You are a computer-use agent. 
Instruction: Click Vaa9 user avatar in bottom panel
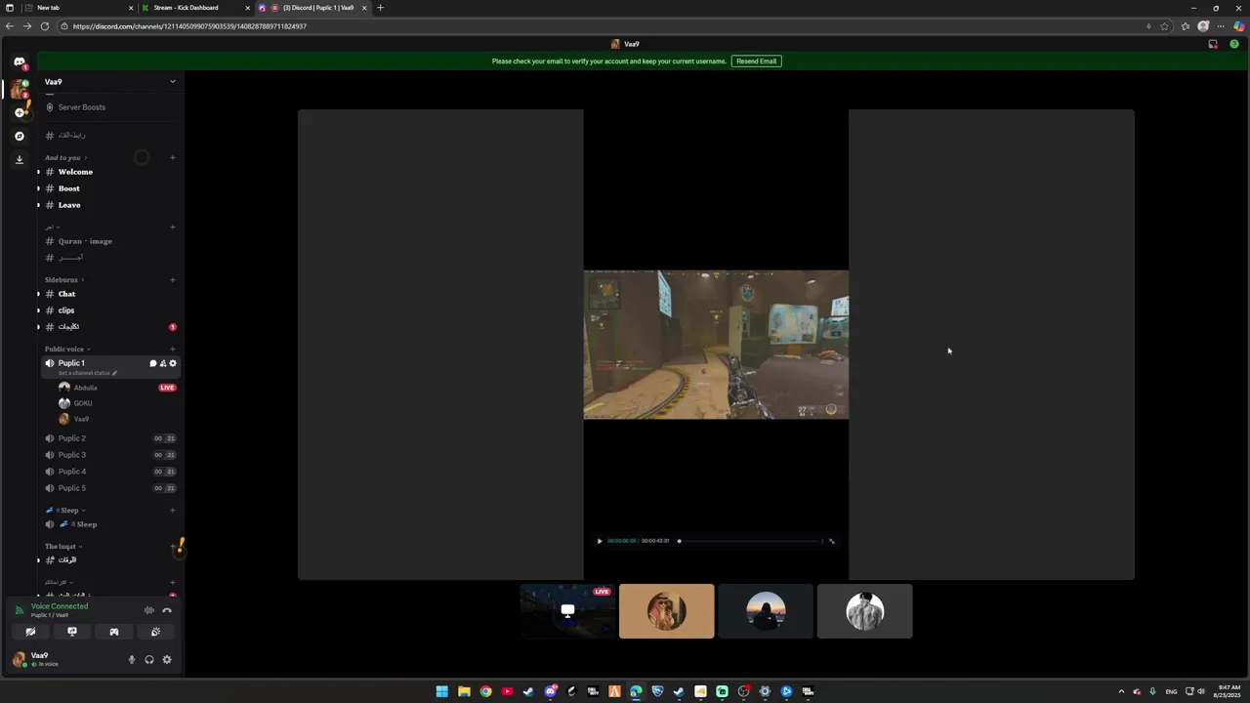[19, 660]
